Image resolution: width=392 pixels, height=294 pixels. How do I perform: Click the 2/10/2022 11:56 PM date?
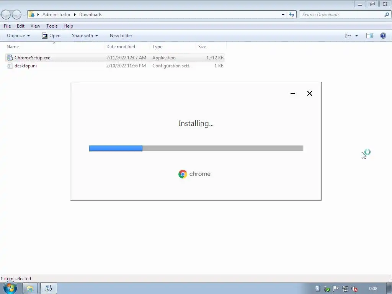tap(126, 66)
